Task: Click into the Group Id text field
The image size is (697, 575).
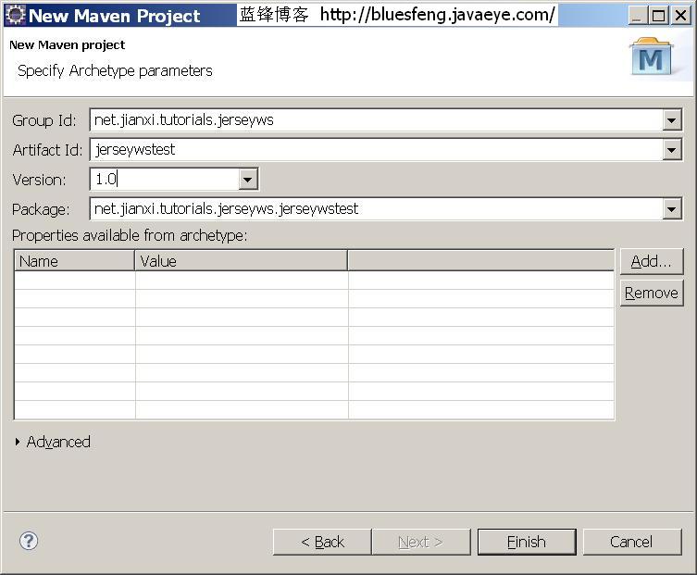Action: (x=376, y=120)
